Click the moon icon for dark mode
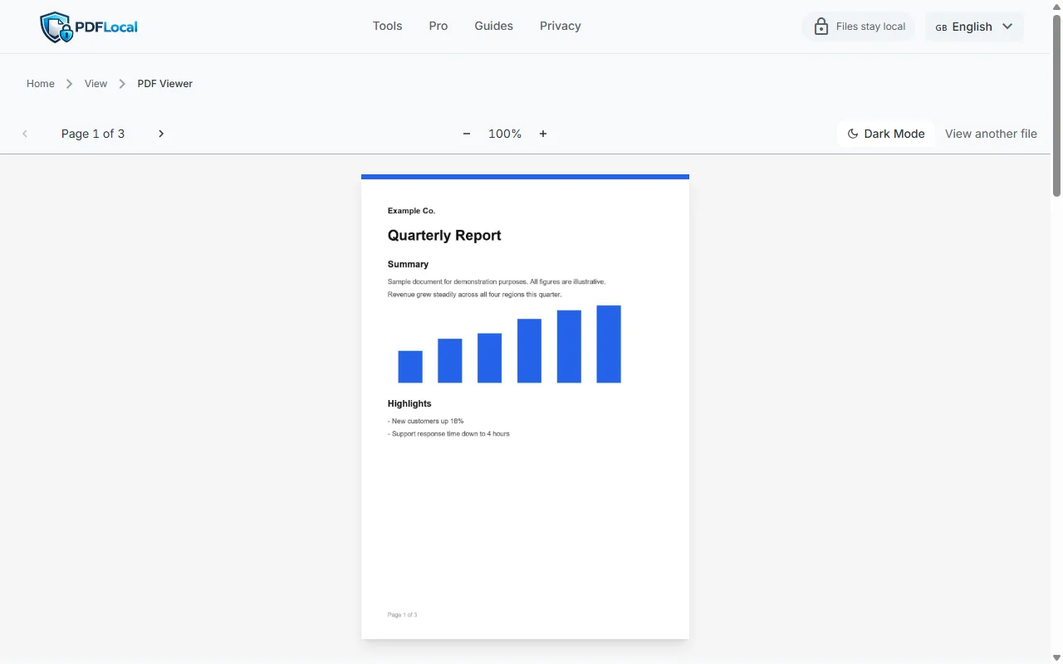 tap(853, 134)
